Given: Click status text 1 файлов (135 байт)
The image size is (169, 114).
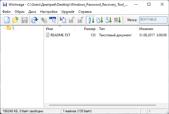Looking at the screenshot, I should [77, 111].
